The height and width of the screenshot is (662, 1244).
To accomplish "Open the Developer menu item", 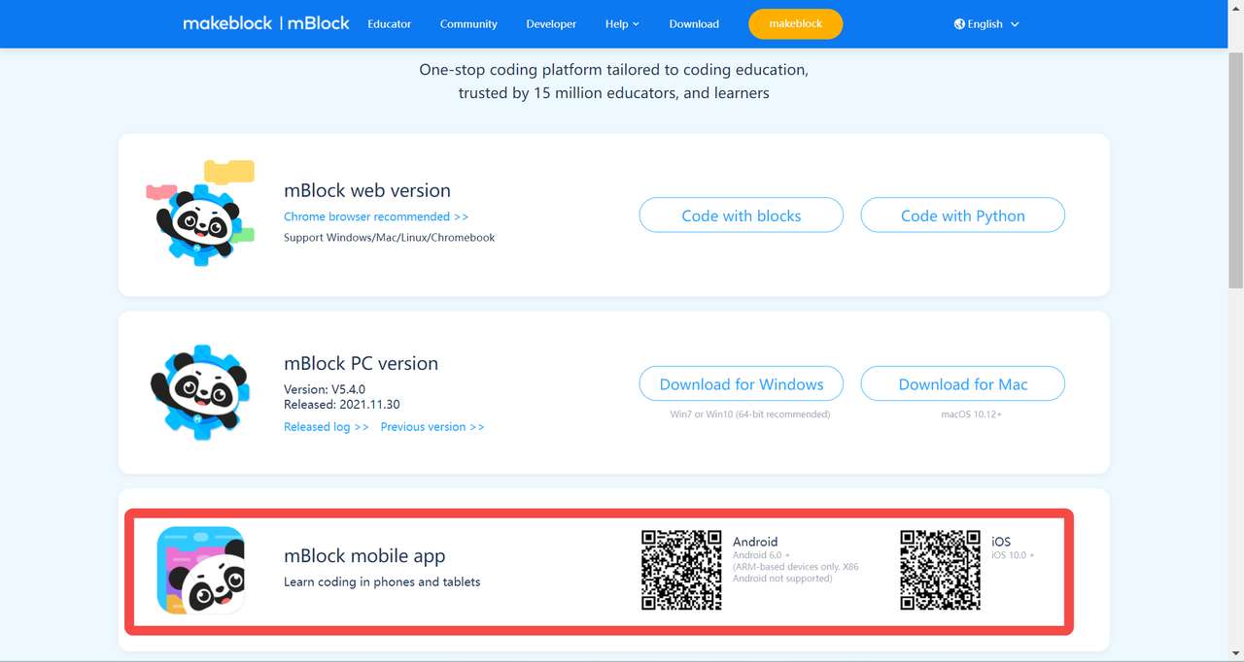I will click(551, 24).
